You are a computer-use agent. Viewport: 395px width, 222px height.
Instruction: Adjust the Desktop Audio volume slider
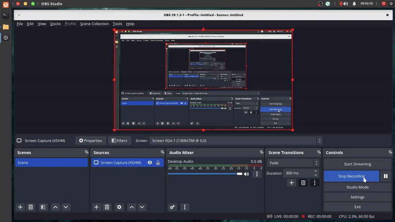[240, 174]
